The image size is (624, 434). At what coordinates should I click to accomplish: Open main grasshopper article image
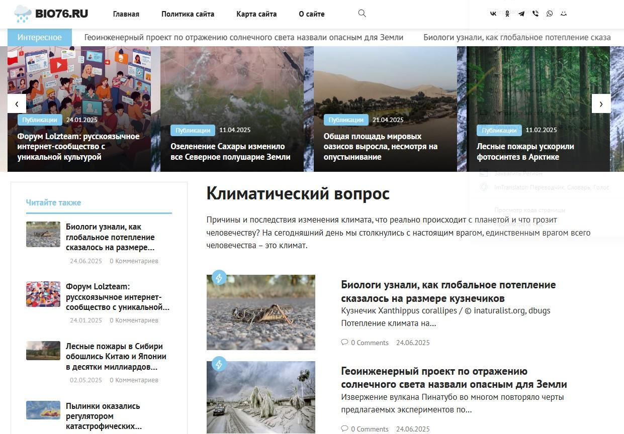[x=261, y=312]
